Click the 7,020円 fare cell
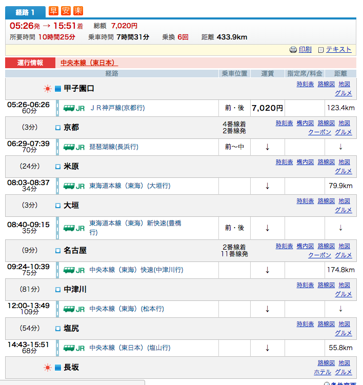 coord(267,108)
